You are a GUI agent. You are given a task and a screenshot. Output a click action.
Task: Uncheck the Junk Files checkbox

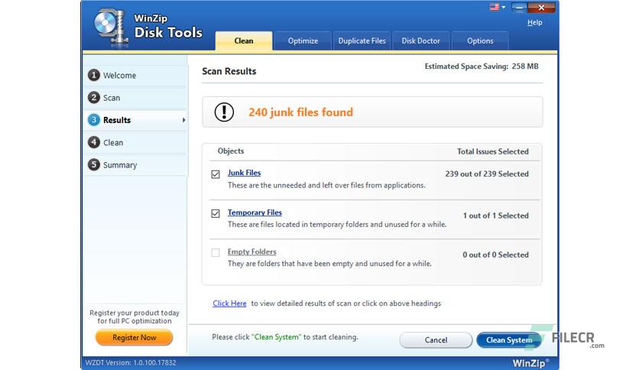click(x=216, y=174)
